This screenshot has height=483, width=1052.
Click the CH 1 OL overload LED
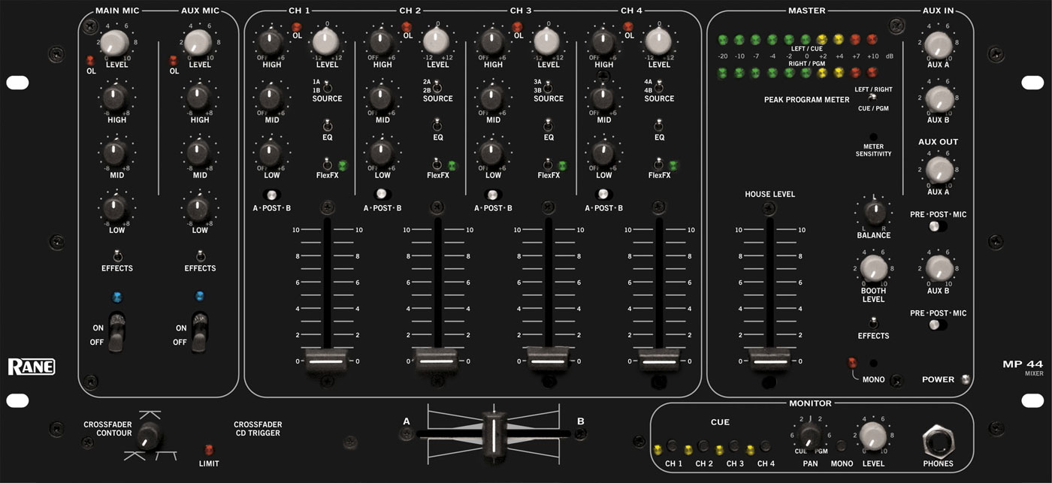296,29
